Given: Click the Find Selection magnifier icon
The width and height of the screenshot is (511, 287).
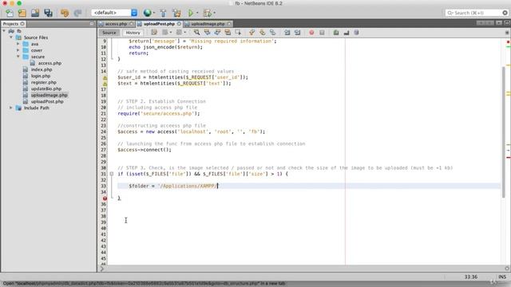Looking at the screenshot, I should 196,33.
